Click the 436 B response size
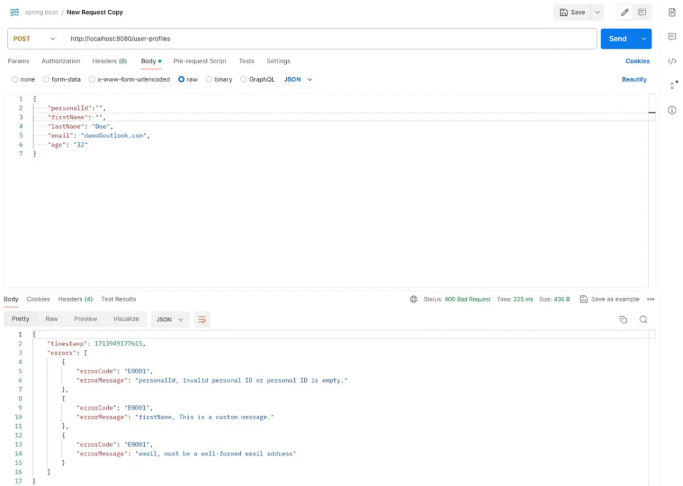Screen dimensions: 683x486 (x=562, y=299)
